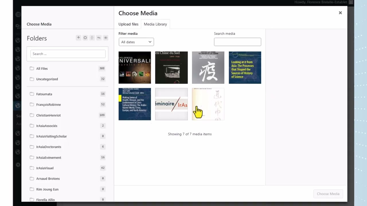Open the Rim Joung Eun folder
The height and width of the screenshot is (206, 367).
click(67, 189)
